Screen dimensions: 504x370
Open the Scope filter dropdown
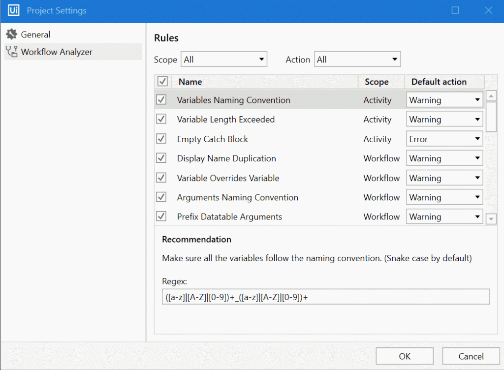point(224,60)
